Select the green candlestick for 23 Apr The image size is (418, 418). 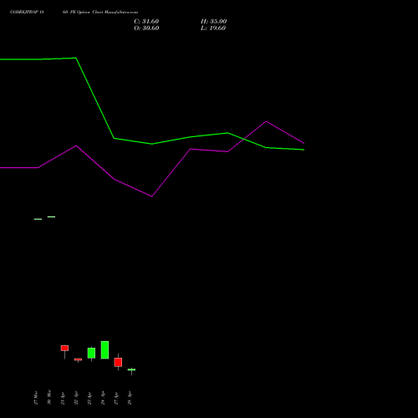tap(91, 353)
